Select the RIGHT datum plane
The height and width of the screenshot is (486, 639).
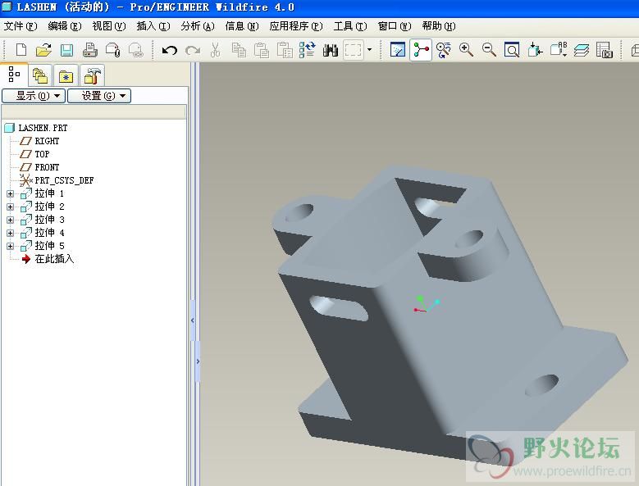pyautogui.click(x=47, y=141)
